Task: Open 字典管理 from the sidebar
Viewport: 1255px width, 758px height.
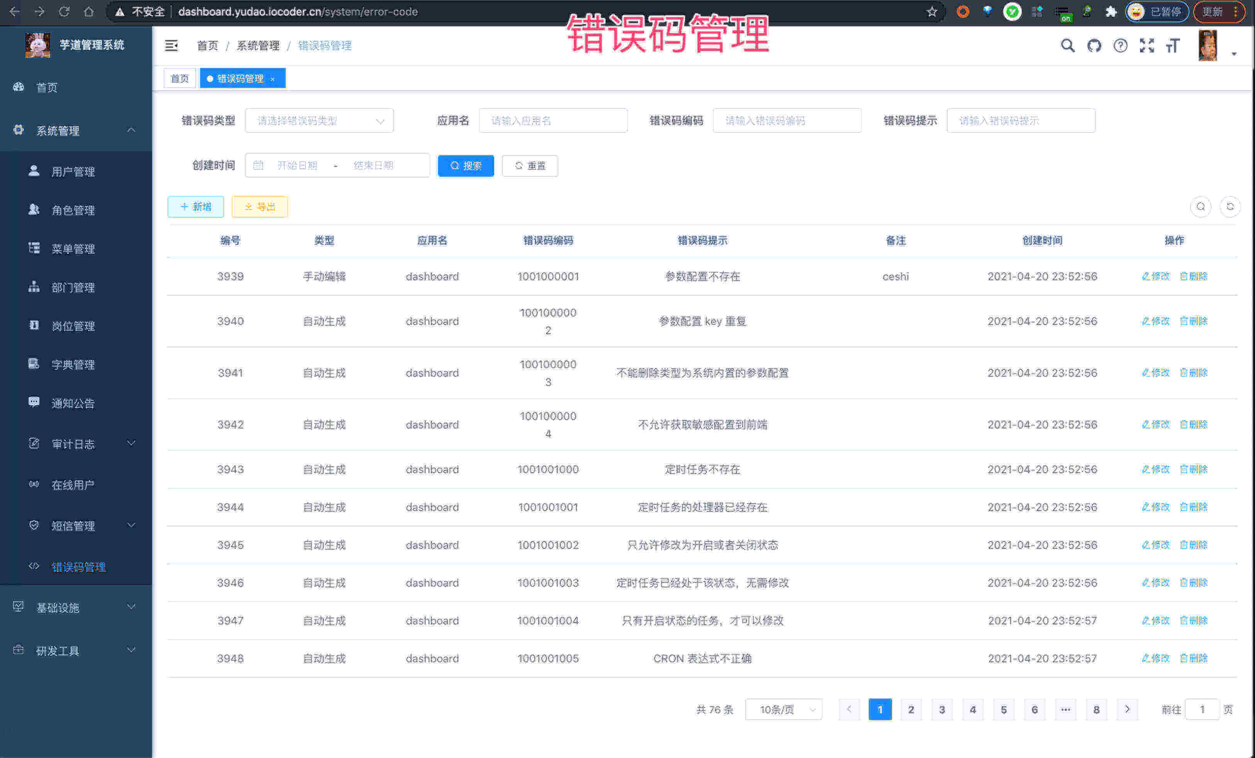Action: (x=72, y=364)
